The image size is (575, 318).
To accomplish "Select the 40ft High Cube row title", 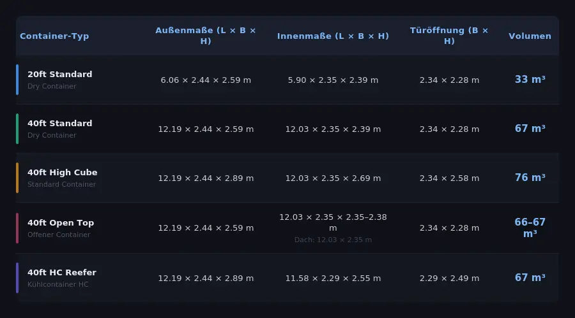I will (x=62, y=173).
